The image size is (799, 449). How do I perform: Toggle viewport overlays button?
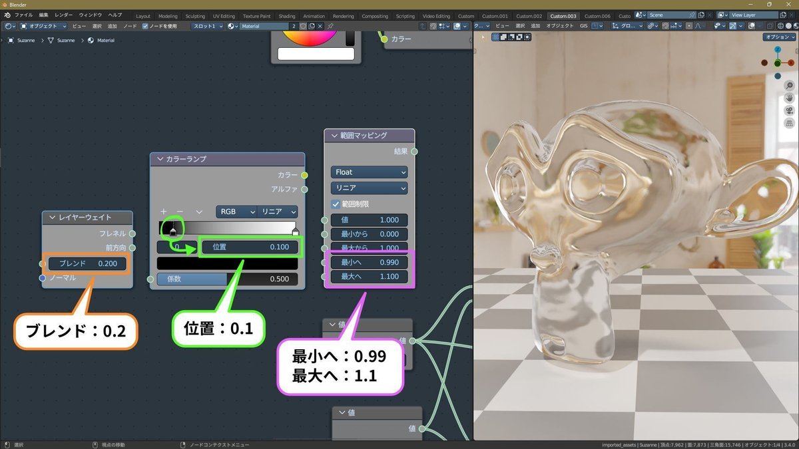point(752,26)
